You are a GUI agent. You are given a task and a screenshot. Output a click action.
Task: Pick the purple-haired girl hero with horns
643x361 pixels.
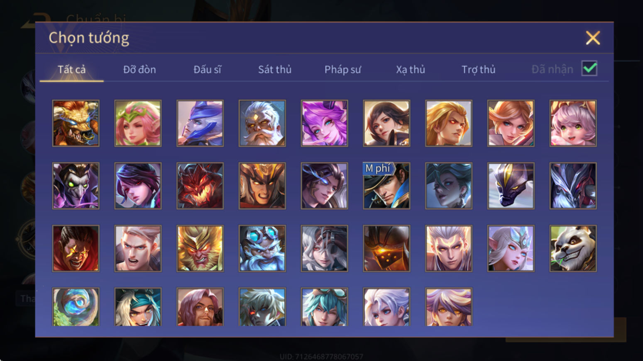tap(324, 123)
